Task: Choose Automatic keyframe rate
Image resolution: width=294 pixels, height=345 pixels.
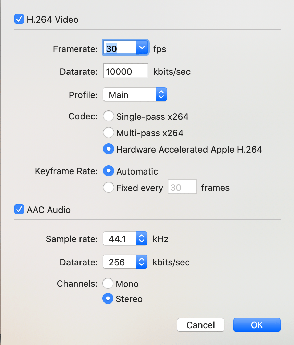Action: click(109, 171)
